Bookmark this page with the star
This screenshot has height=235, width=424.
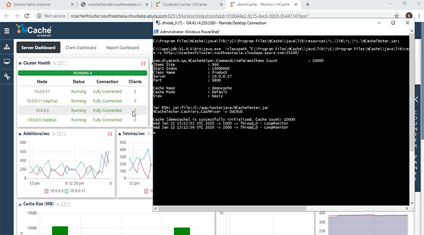click(x=396, y=16)
